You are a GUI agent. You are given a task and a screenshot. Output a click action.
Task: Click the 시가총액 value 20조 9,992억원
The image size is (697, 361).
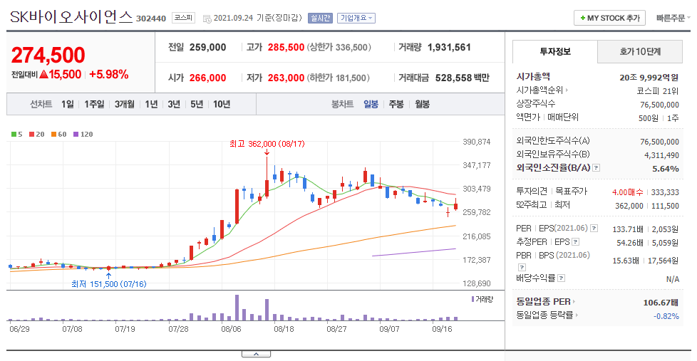coord(649,78)
